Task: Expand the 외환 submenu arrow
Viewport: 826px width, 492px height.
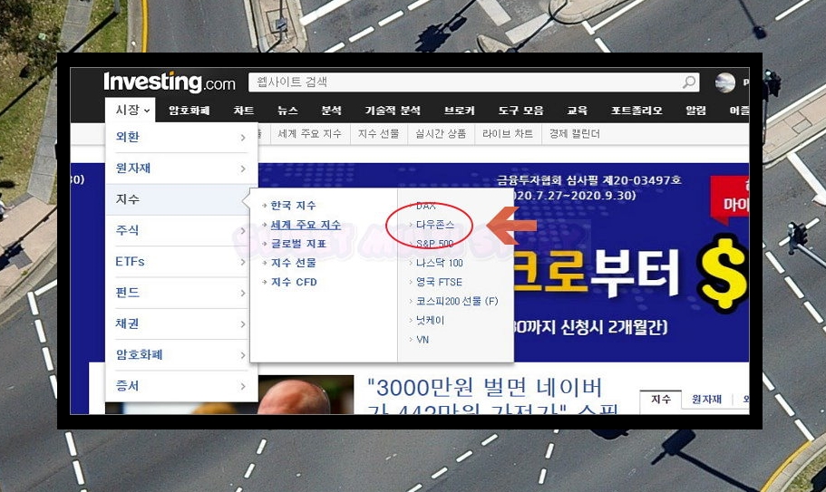Action: pos(243,138)
